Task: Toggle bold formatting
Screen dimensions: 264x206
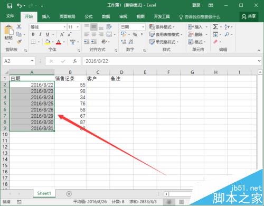Action: point(33,34)
